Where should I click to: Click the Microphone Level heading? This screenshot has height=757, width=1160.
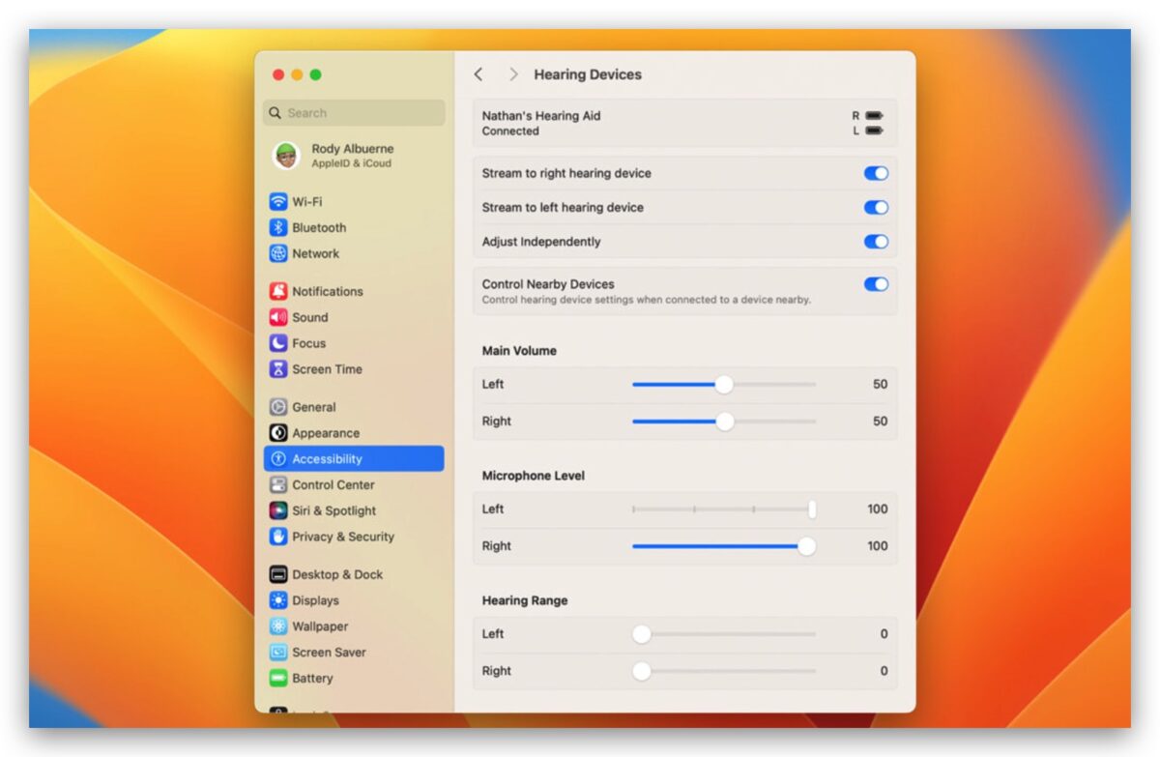[534, 476]
